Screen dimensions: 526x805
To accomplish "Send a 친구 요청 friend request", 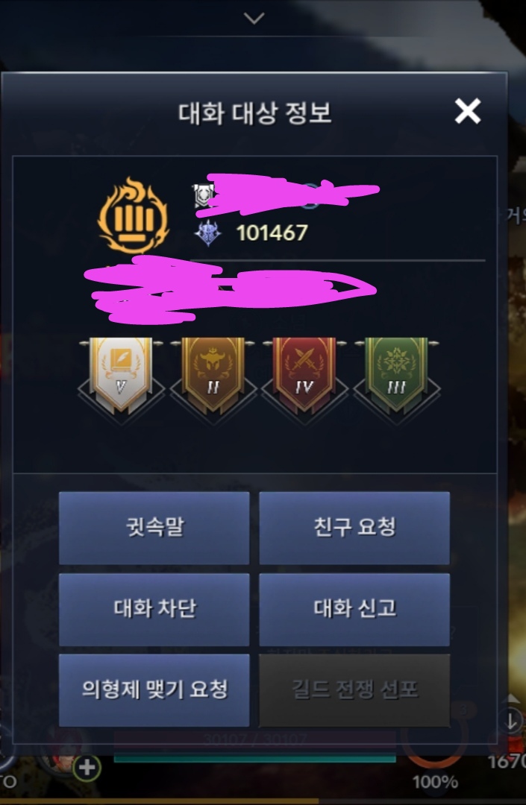I will [x=354, y=528].
